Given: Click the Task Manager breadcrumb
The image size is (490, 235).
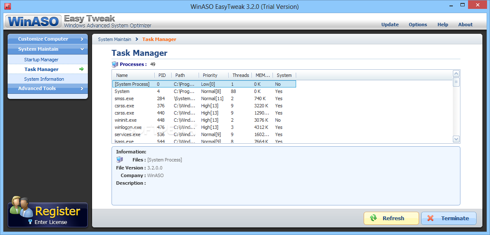Looking at the screenshot, I should (x=159, y=39).
